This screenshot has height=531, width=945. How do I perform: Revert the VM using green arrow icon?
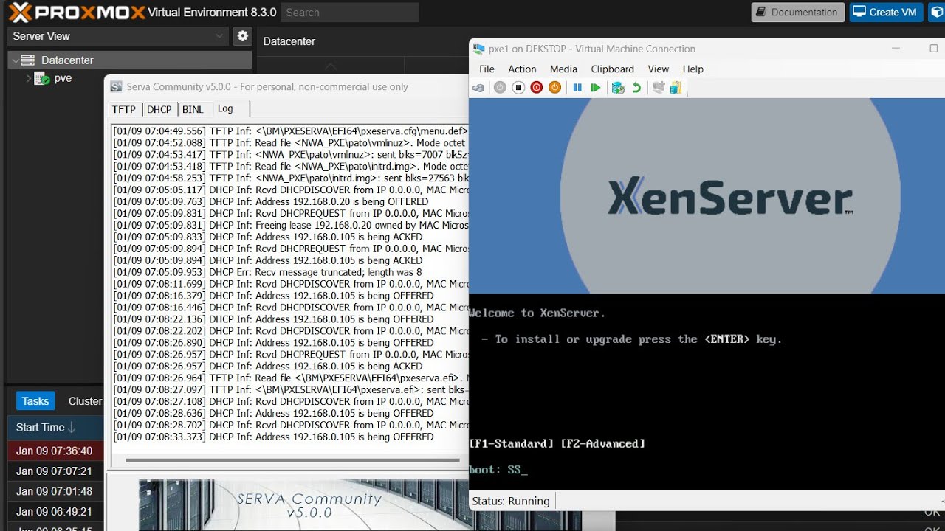click(x=636, y=88)
